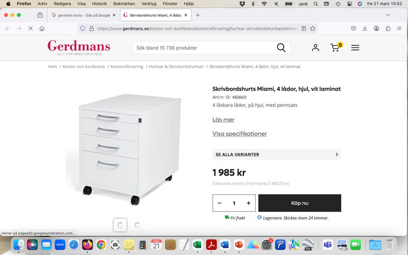Expand 'Läs mer' product description
Viewport: 408px width, 255px height.
coord(223,120)
